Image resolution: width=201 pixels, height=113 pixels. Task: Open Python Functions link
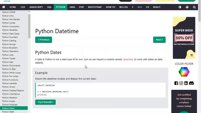(x=10, y=80)
